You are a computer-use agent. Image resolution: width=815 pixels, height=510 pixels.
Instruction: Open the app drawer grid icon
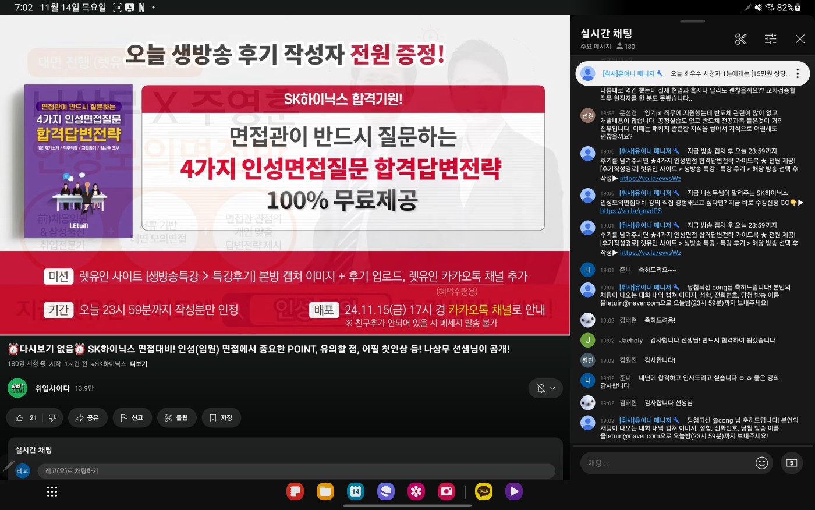tap(52, 491)
